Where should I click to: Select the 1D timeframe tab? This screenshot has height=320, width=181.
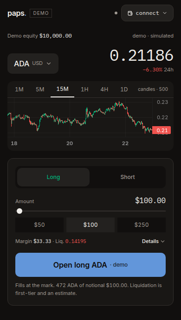[x=124, y=90]
